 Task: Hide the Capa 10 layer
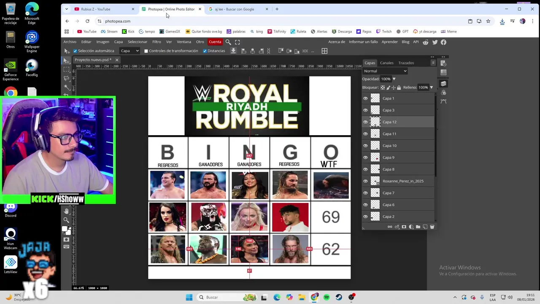point(365,146)
